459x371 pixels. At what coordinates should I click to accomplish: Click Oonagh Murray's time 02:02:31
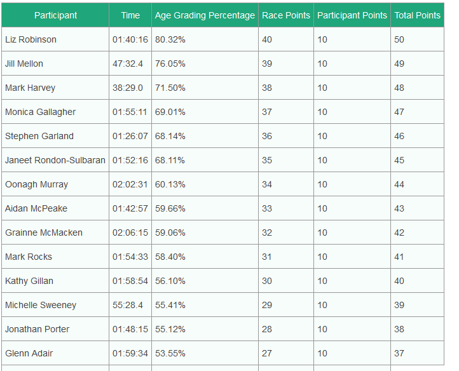coord(130,184)
